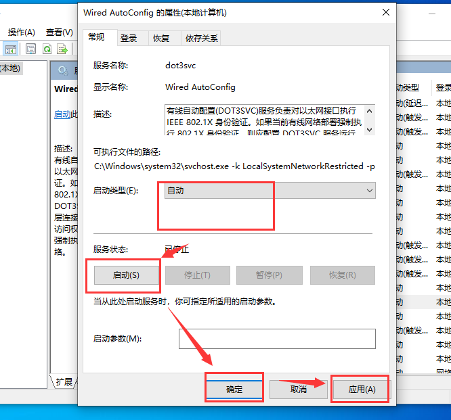Click the show/hide console tree toolbar icon
This screenshot has height=420, width=451.
[x=10, y=49]
